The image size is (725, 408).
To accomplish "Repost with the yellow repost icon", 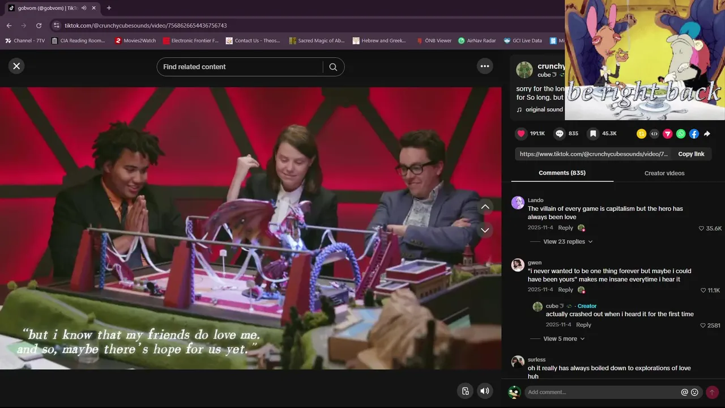I will (x=641, y=134).
